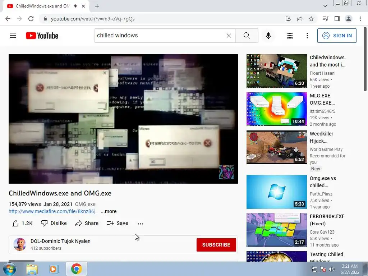368x276 pixels.
Task: Click the ChiledWindows. and the most i... title
Action: tap(328, 61)
